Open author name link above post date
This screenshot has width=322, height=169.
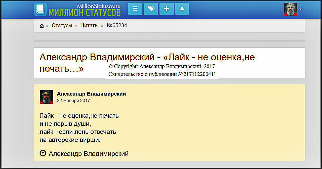91,94
